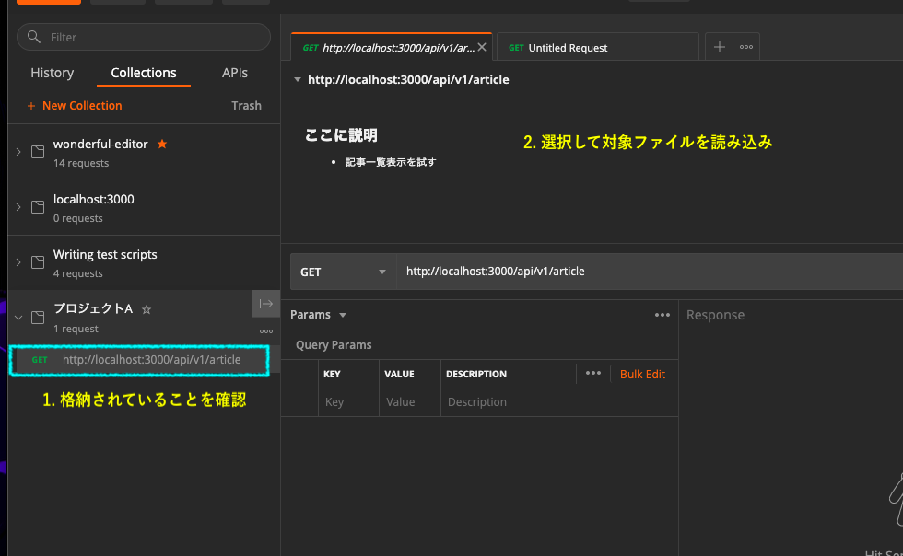
Task: Click the localhost:3000 folder icon
Action: [x=38, y=207]
